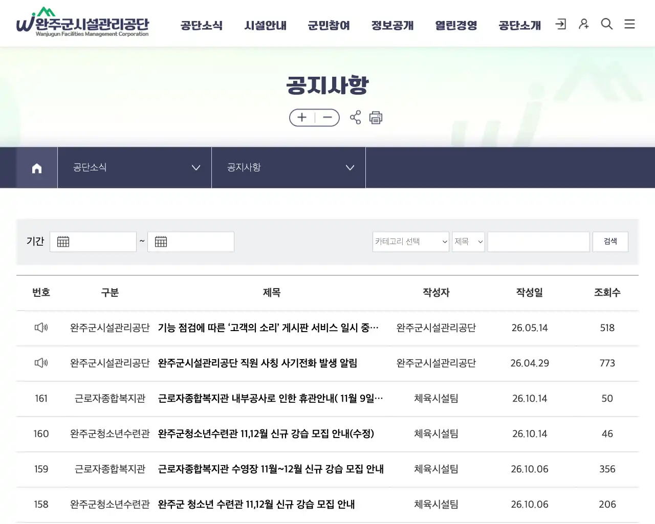Expand the 공단소식 breadcrumb dropdown
The width and height of the screenshot is (655, 524).
coord(135,168)
